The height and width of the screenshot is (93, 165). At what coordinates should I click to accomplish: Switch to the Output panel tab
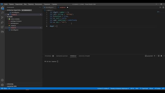[62, 56]
